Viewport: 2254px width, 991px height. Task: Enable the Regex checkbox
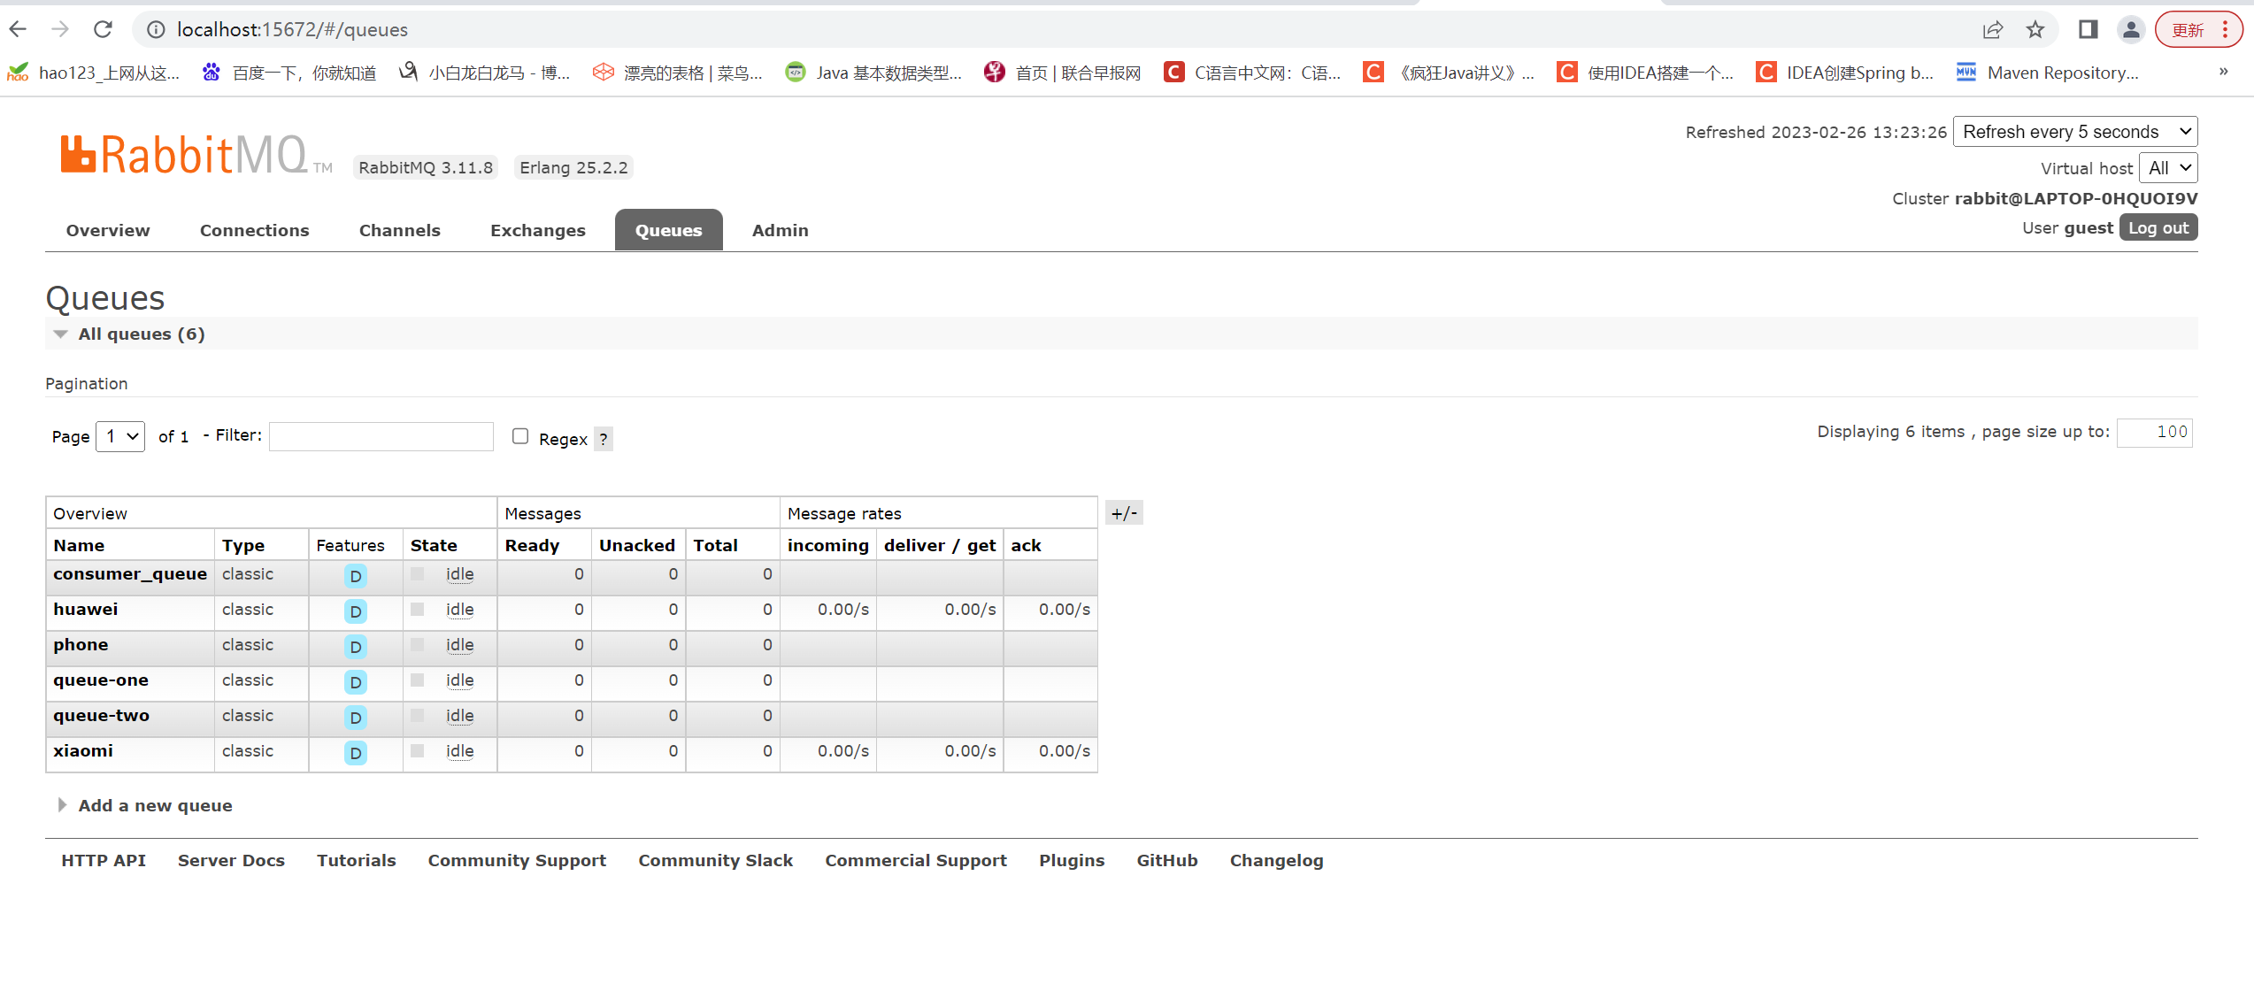pos(520,436)
